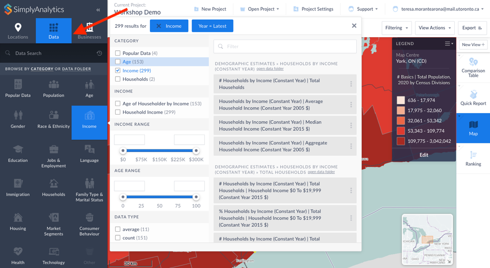Open the Open Project dropdown

click(x=260, y=9)
